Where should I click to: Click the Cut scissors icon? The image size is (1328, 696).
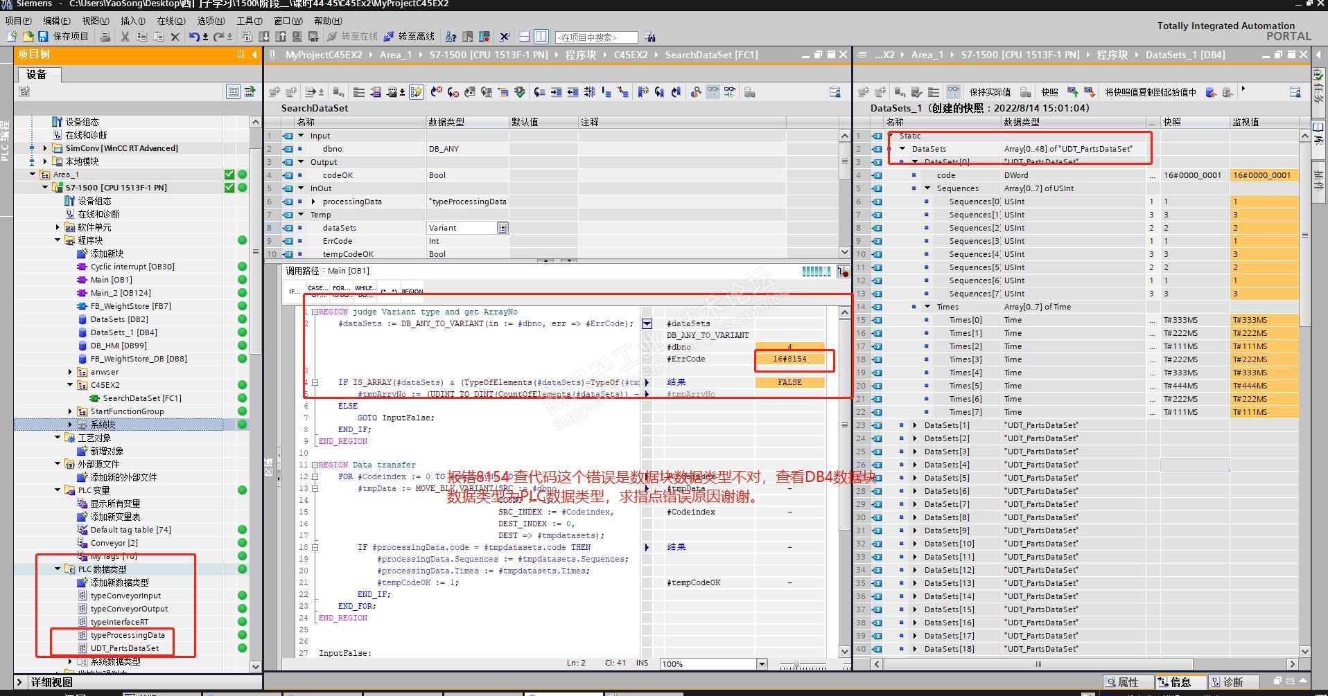(125, 37)
